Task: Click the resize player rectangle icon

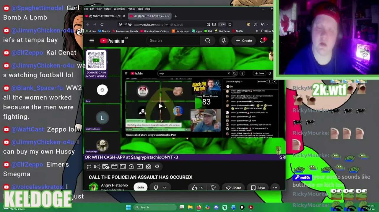Action: pyautogui.click(x=123, y=167)
